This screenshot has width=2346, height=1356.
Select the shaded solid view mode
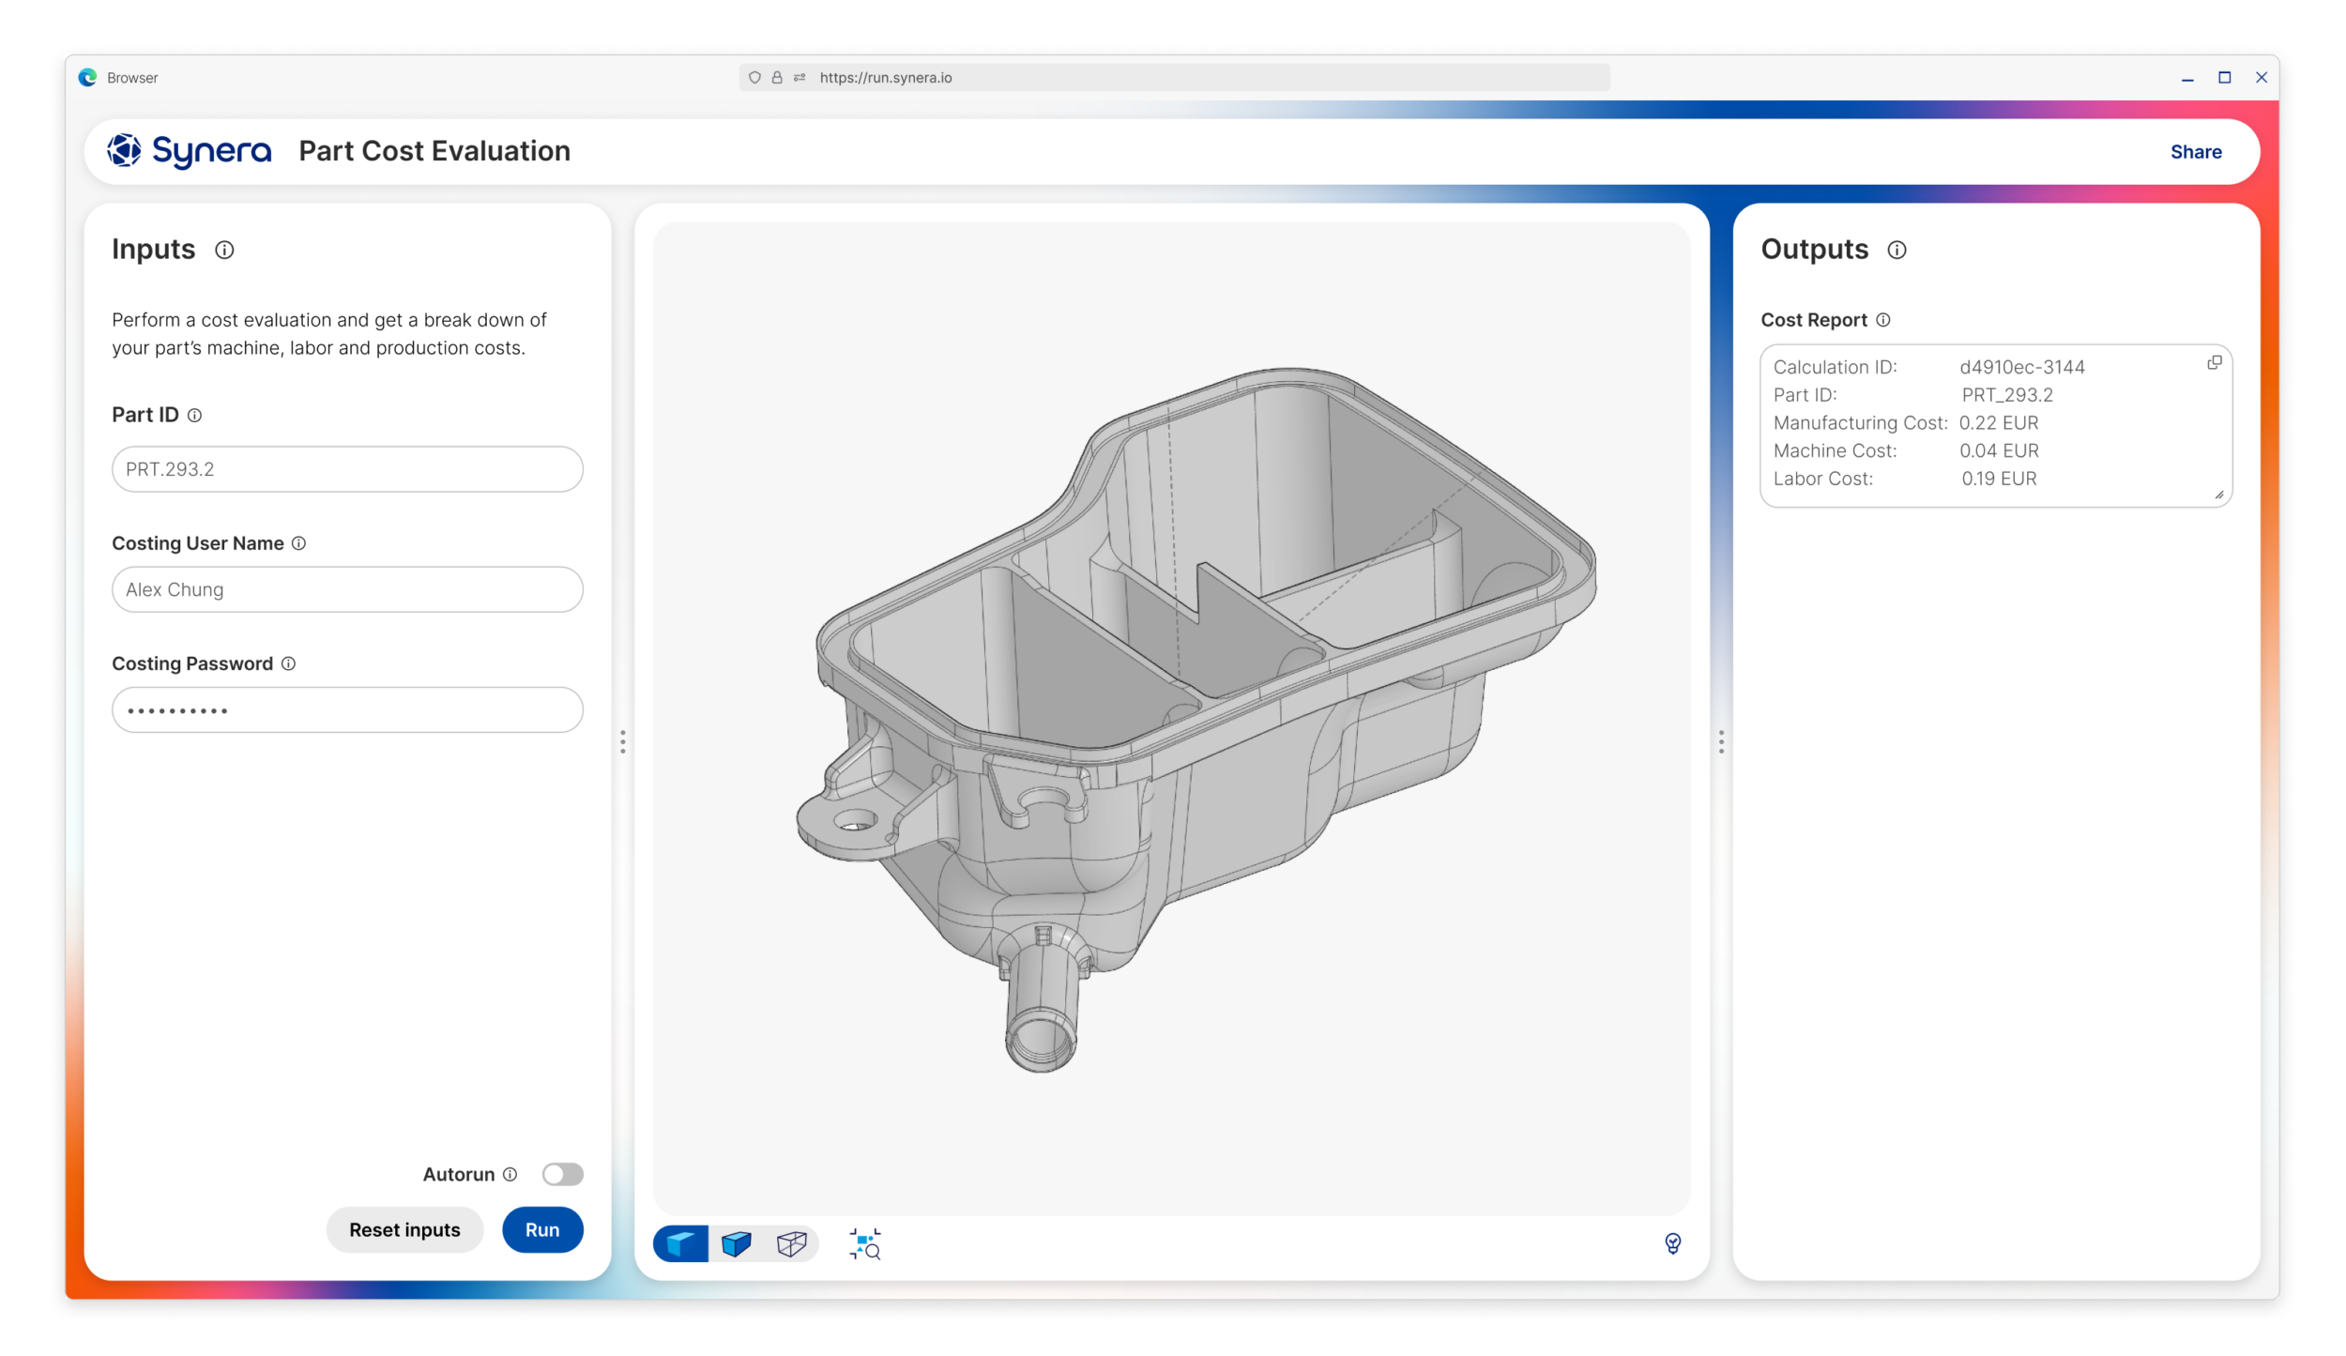point(681,1244)
